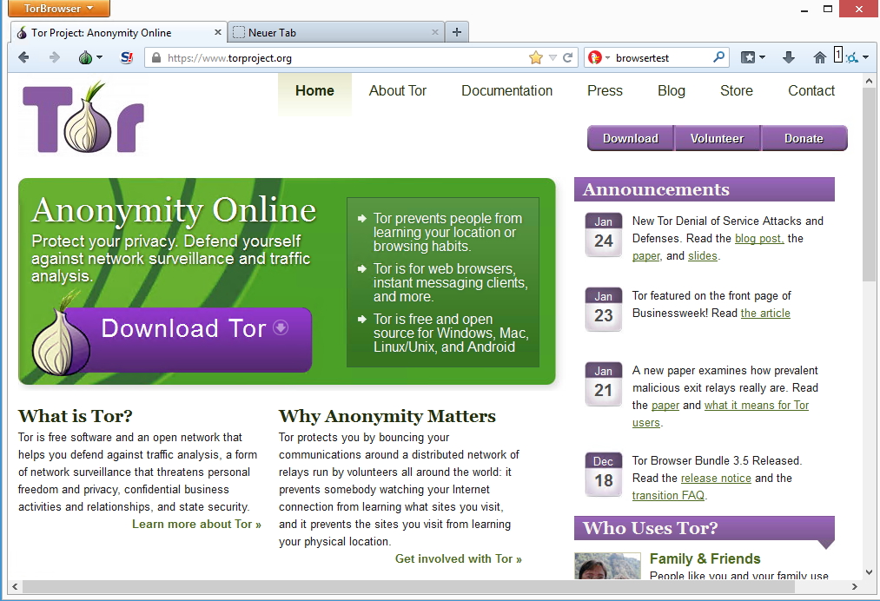Click the 'Why Anonymity Matters' heading

point(387,416)
